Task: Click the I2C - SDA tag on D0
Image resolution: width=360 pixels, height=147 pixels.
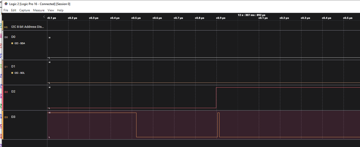Action: click(19, 43)
